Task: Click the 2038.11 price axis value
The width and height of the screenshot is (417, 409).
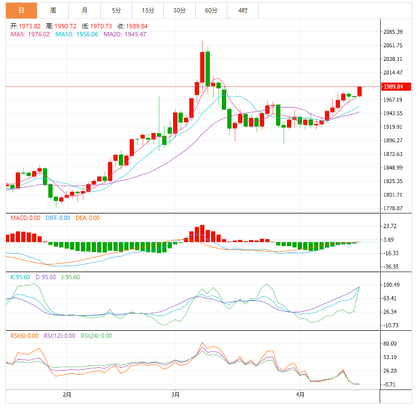Action: tap(393, 59)
